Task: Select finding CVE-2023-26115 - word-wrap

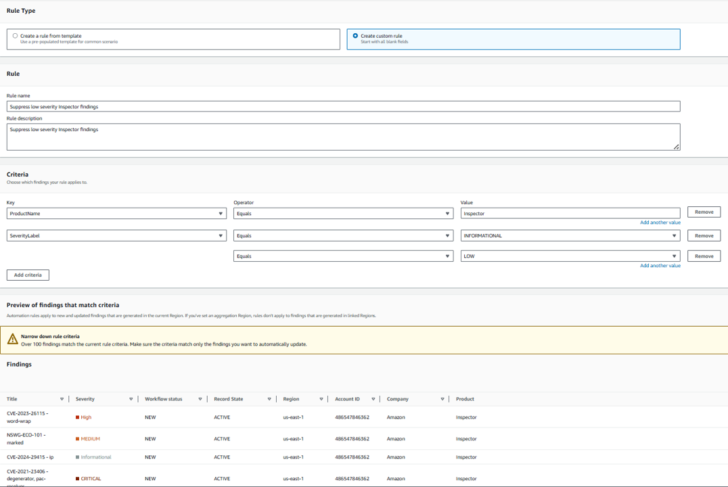Action: pos(27,417)
